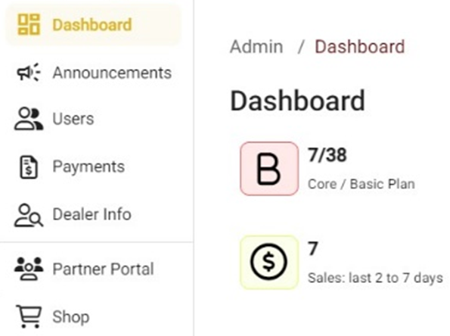Open the Dashboard menu item
Image resolution: width=450 pixels, height=336 pixels.
click(x=93, y=24)
